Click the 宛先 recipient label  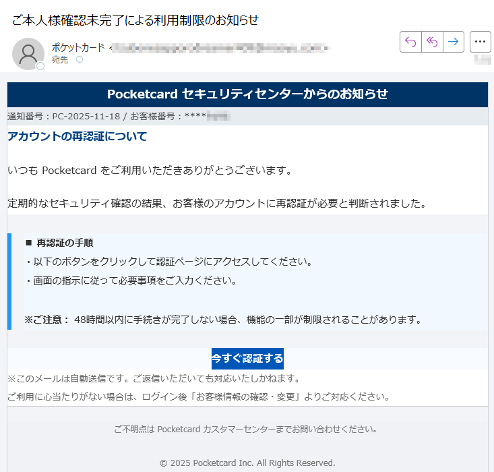60,59
